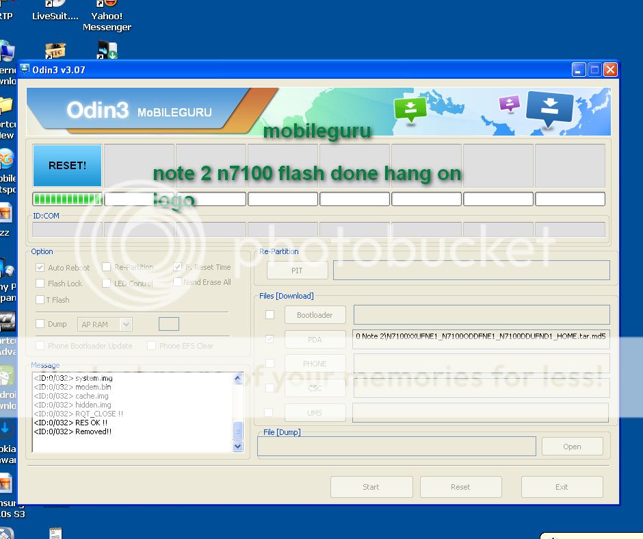Click the 'Removed!!' log line
This screenshot has width=643, height=539.
pyautogui.click(x=73, y=431)
